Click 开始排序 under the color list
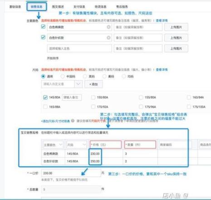The height and width of the screenshot is (200, 211). [53, 58]
